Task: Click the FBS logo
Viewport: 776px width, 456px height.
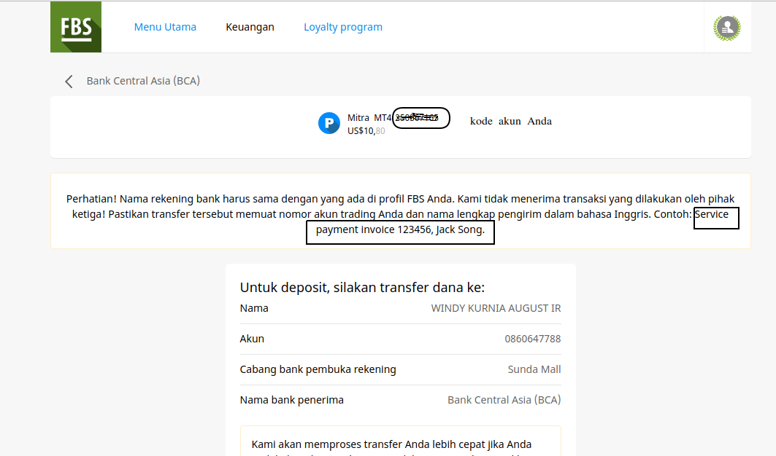Action: pyautogui.click(x=76, y=27)
